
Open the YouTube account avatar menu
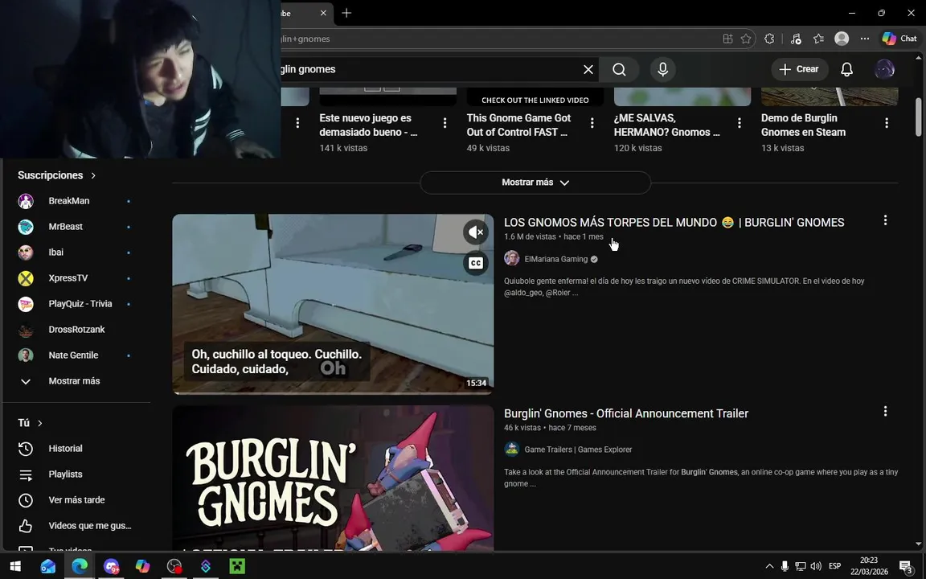884,70
